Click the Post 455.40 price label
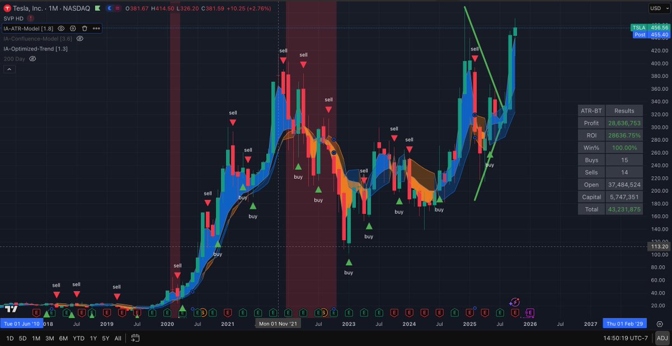 [651, 35]
